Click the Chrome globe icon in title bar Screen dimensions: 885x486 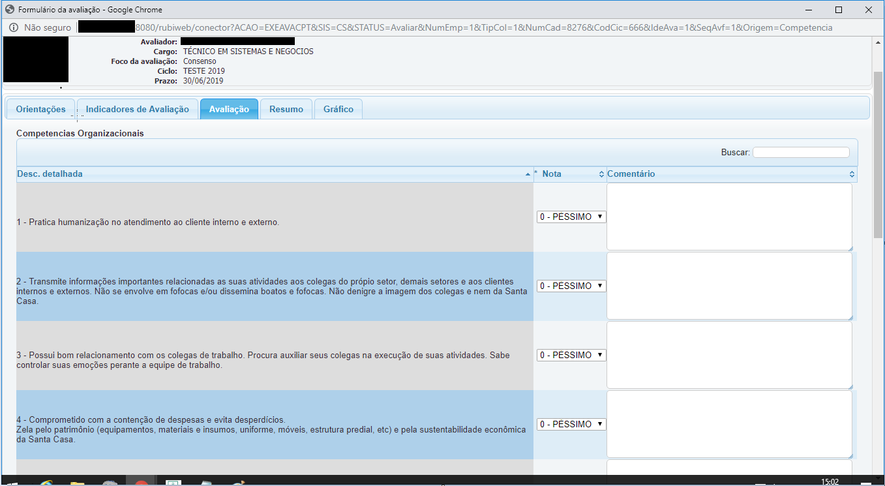point(9,10)
